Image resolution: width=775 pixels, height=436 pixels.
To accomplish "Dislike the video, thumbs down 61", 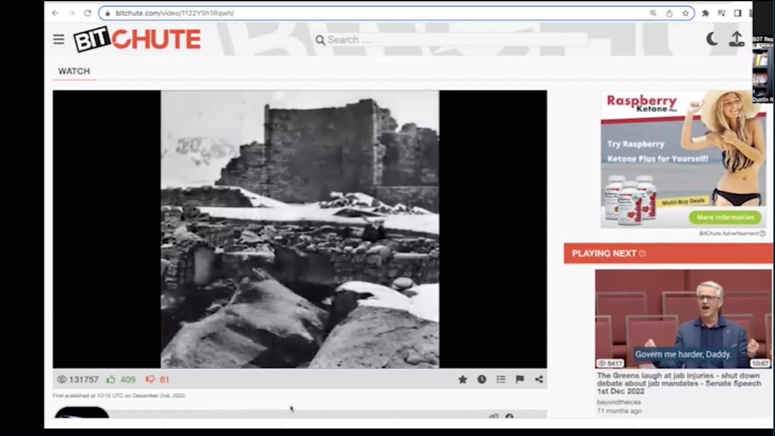I will 157,380.
